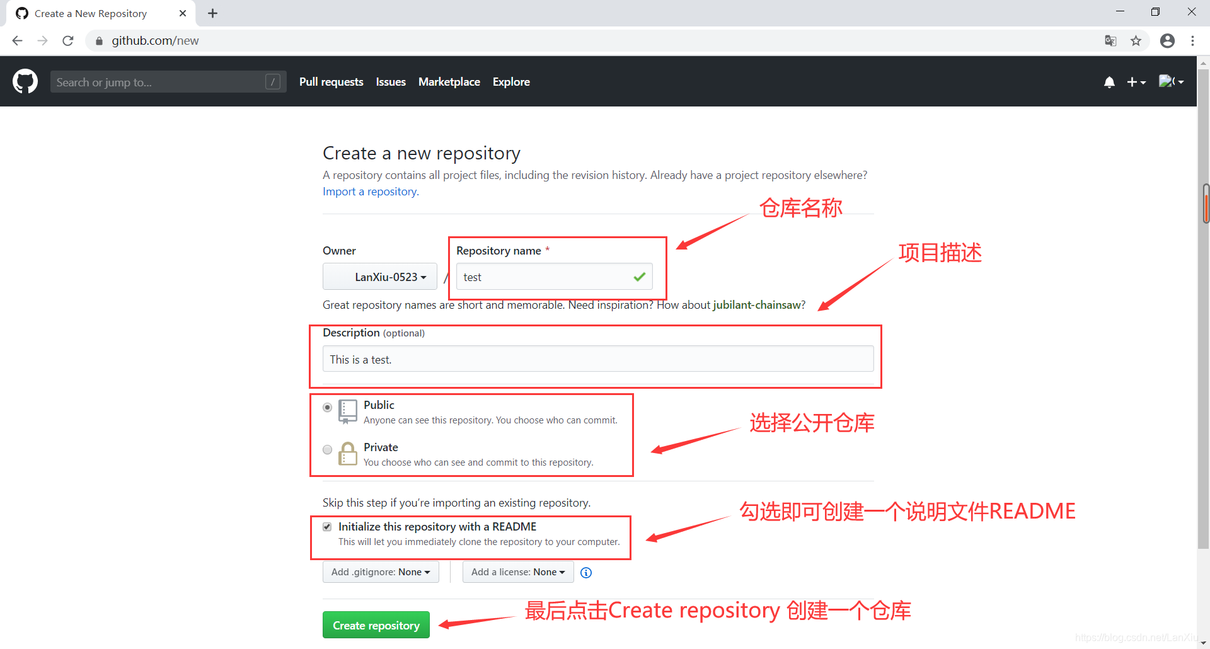This screenshot has width=1210, height=649.
Task: Click the Description text field
Action: tap(598, 359)
